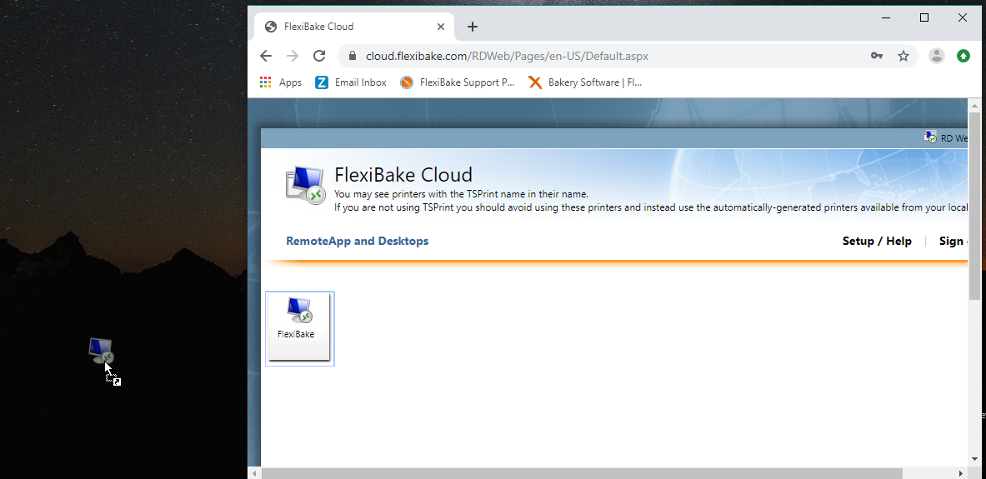Click the remote desktop shortcut on the desktop
Screen dimensions: 986x479
coord(101,351)
